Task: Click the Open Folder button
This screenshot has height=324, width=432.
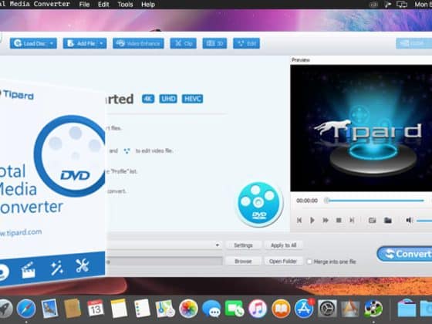Action: click(x=283, y=262)
